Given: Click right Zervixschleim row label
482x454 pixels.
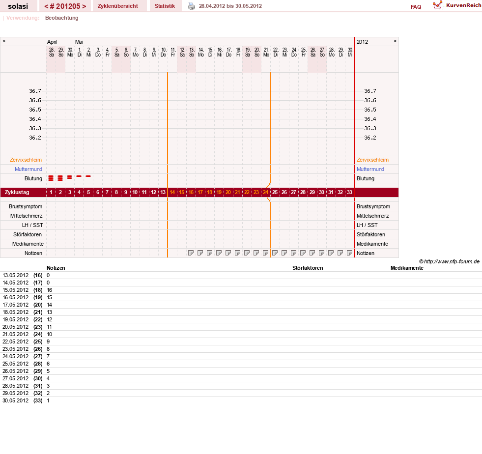Looking at the screenshot, I should (x=372, y=160).
